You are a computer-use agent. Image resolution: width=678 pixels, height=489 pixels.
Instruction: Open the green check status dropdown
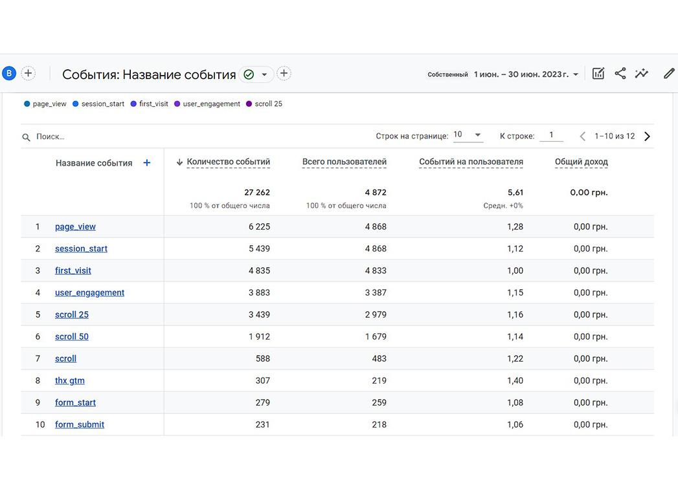[x=256, y=74]
